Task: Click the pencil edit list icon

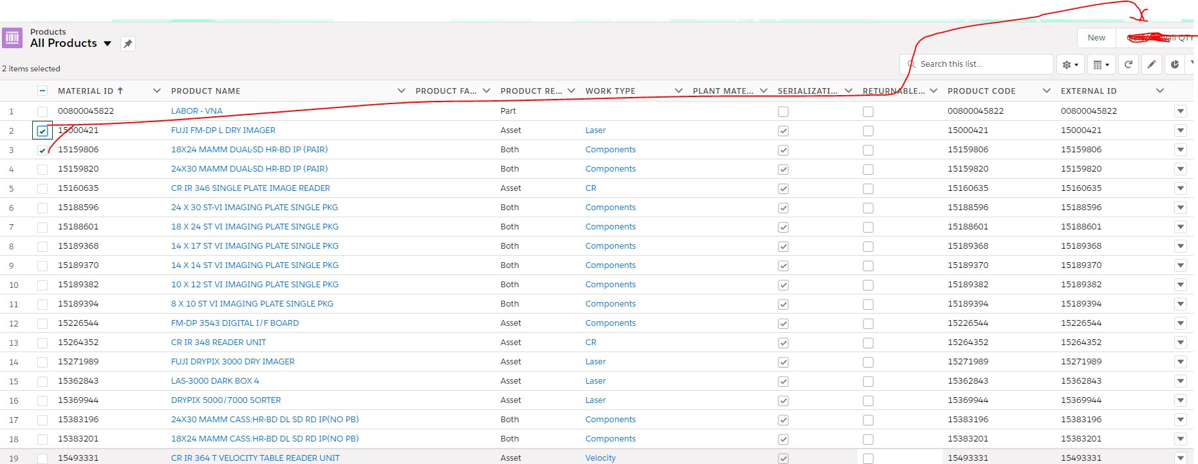Action: pyautogui.click(x=1152, y=64)
